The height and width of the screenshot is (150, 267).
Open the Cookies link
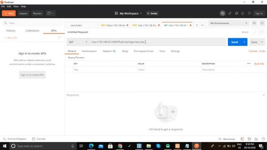click(253, 51)
